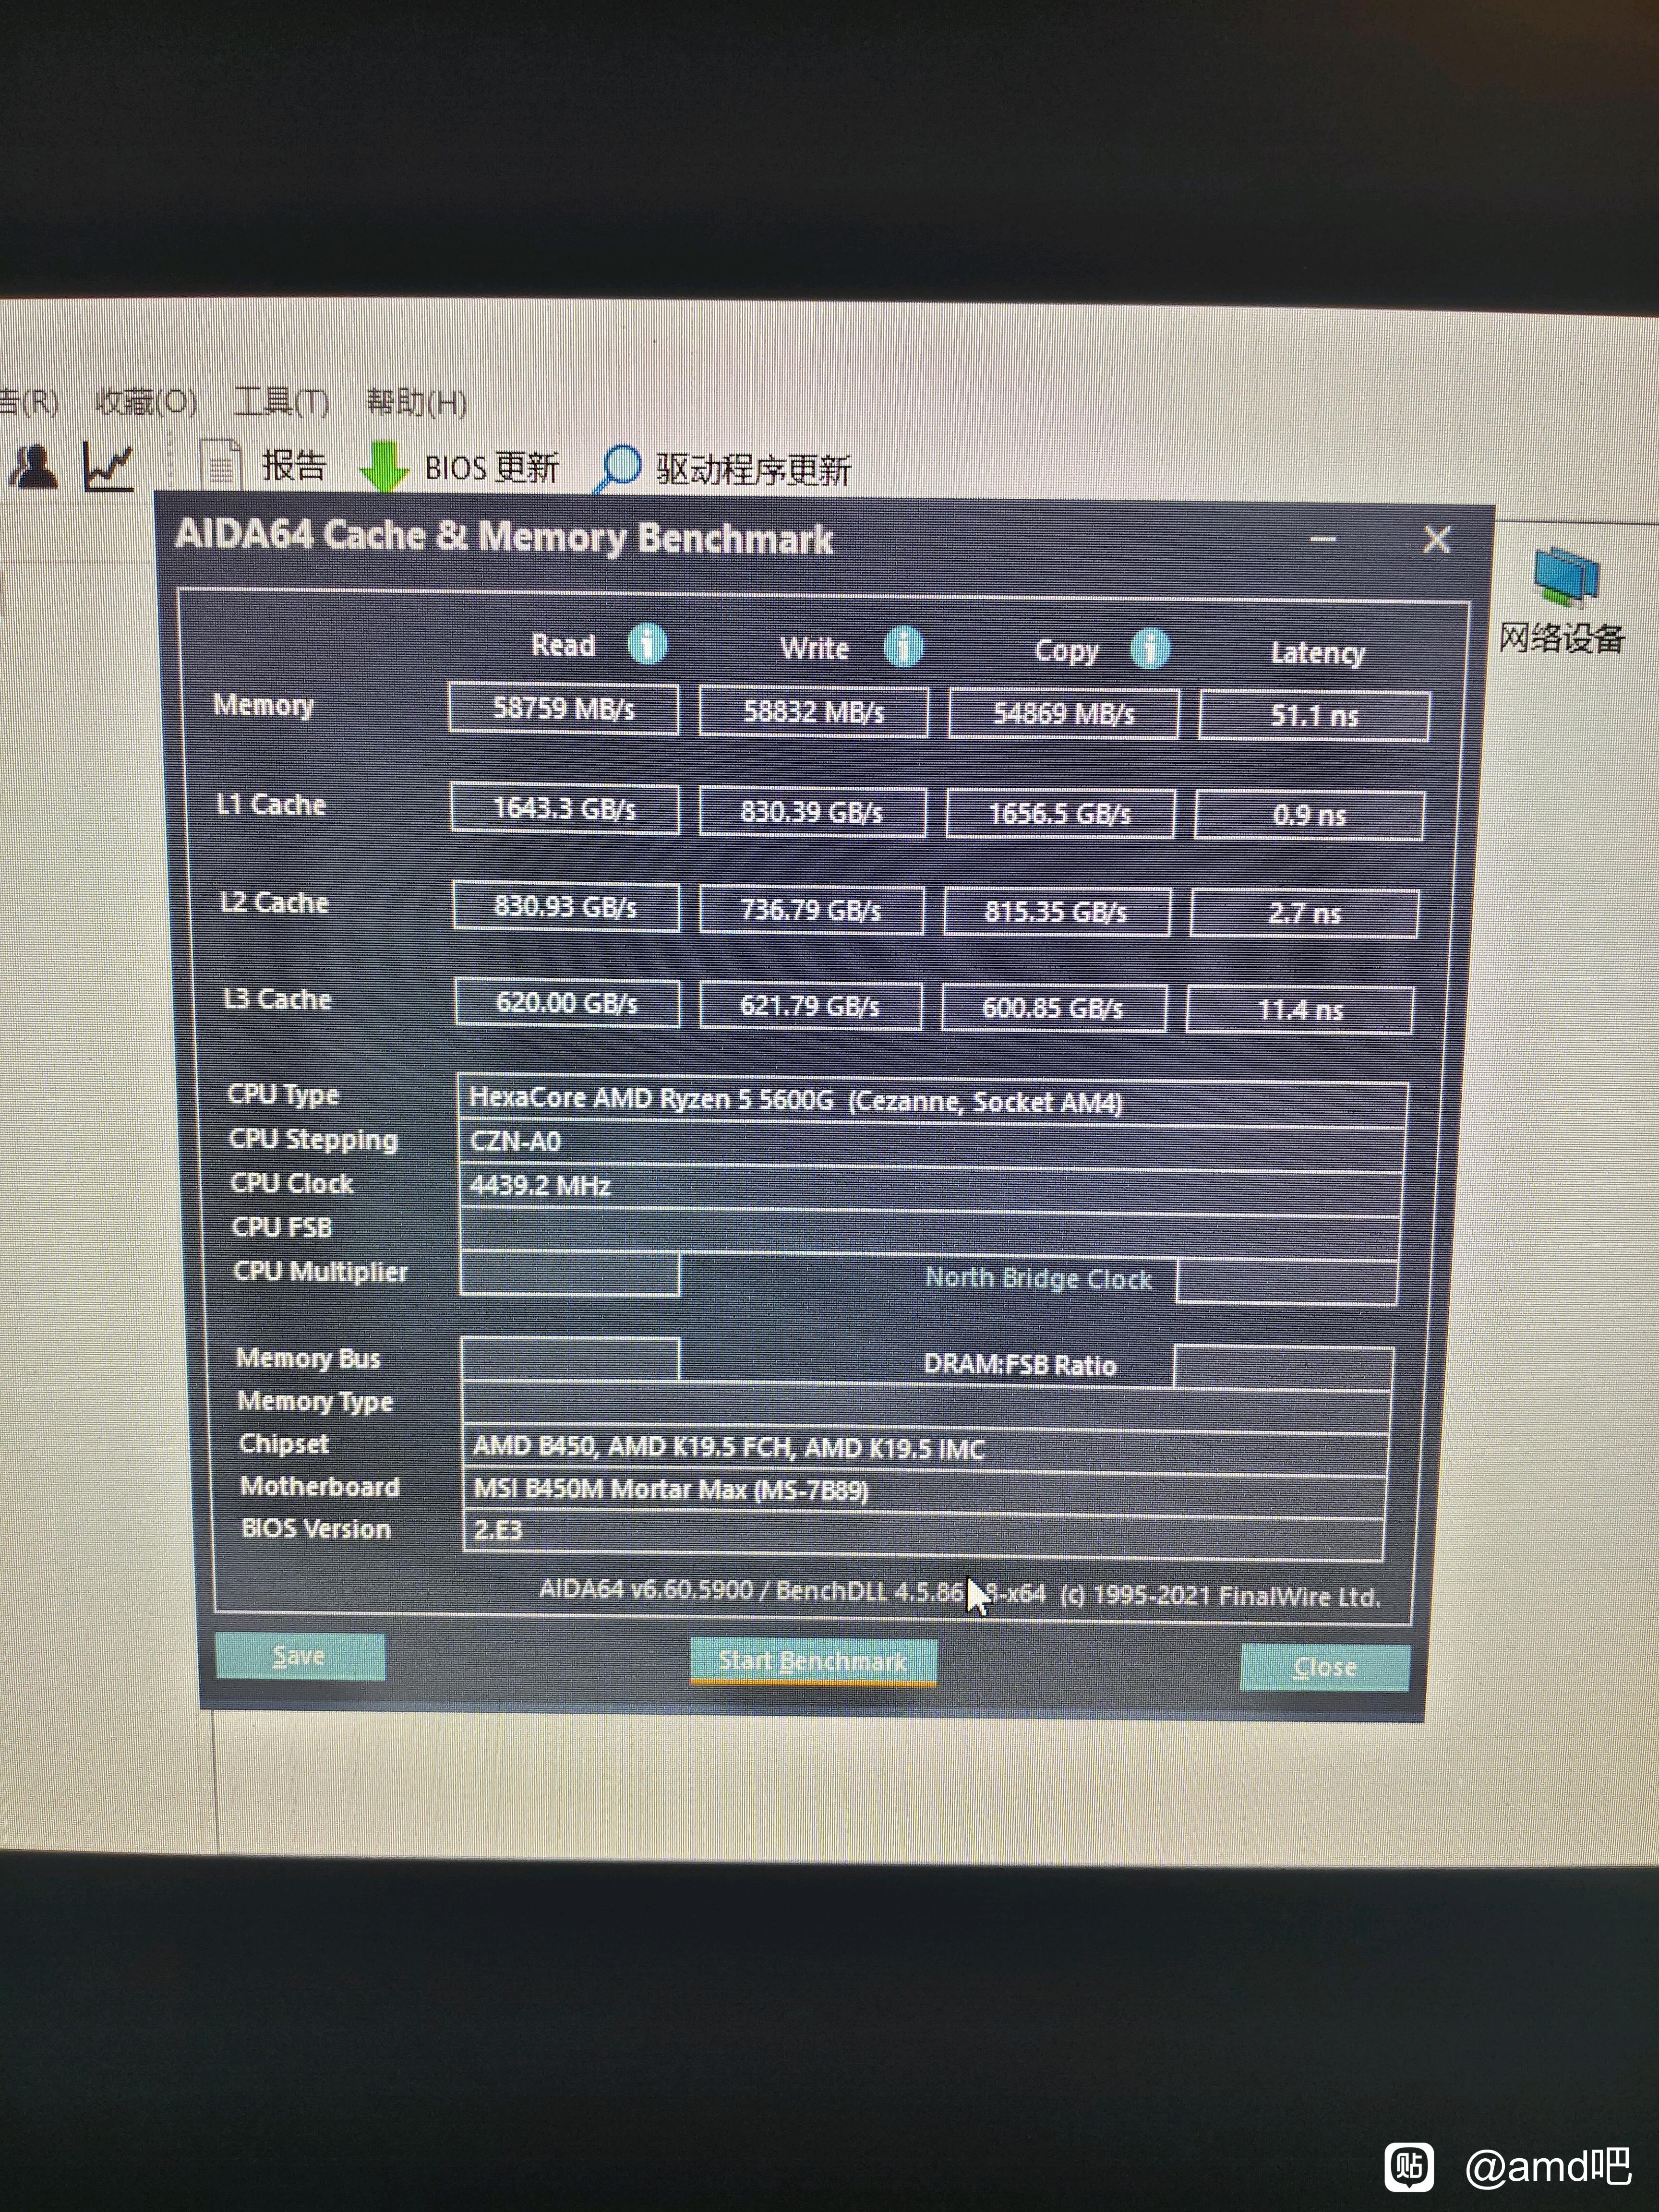The image size is (1659, 2212).
Task: Click the AIDA64 v6.60.5900 version text
Action: tap(960, 1593)
